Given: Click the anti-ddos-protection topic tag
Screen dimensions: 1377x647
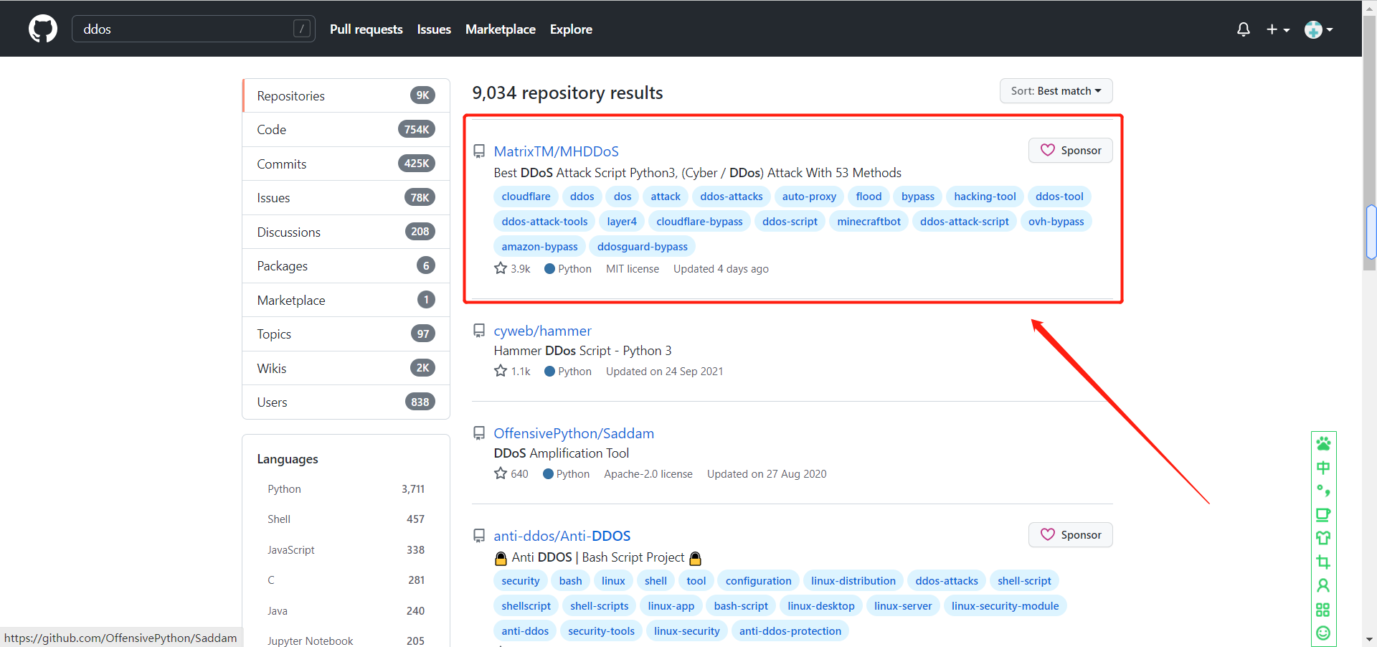Looking at the screenshot, I should (790, 631).
